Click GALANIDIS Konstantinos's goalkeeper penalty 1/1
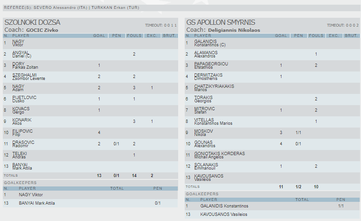 340,206
